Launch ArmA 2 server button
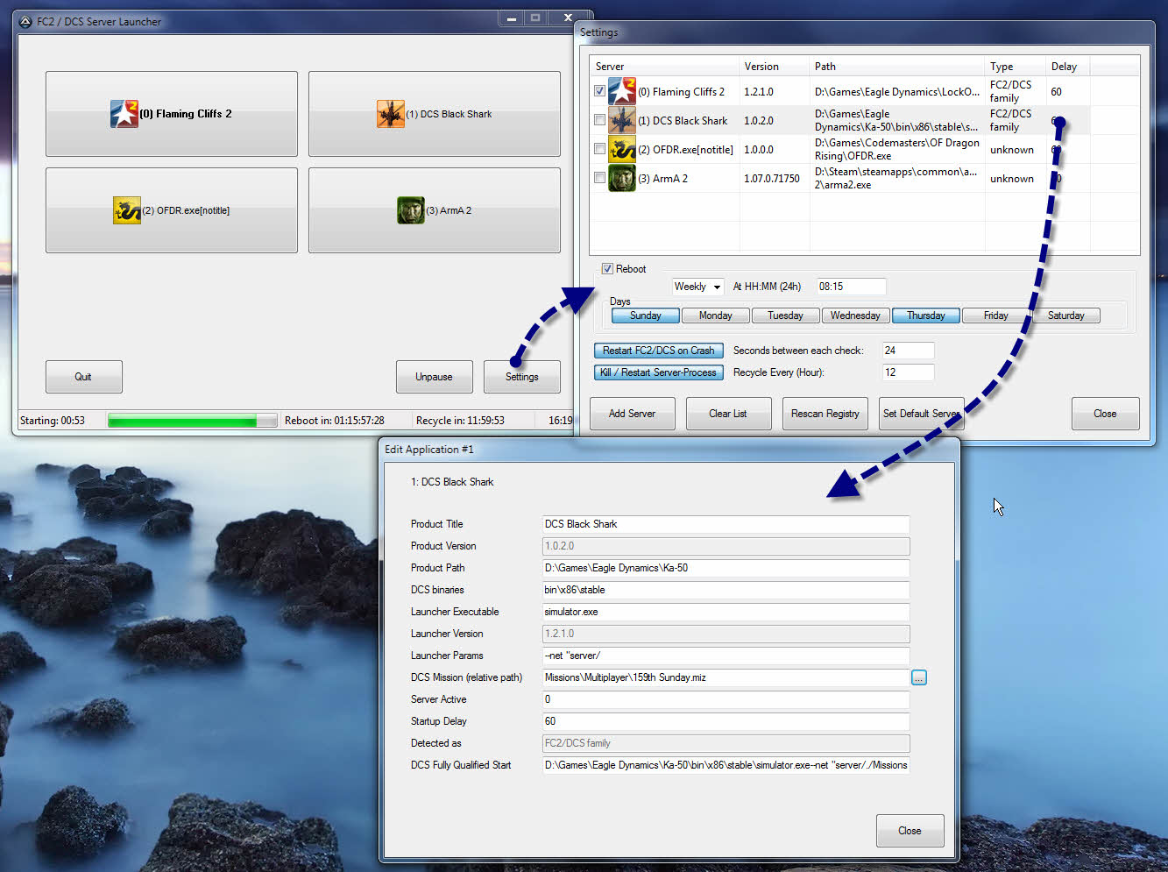This screenshot has height=872, width=1168. click(x=435, y=210)
